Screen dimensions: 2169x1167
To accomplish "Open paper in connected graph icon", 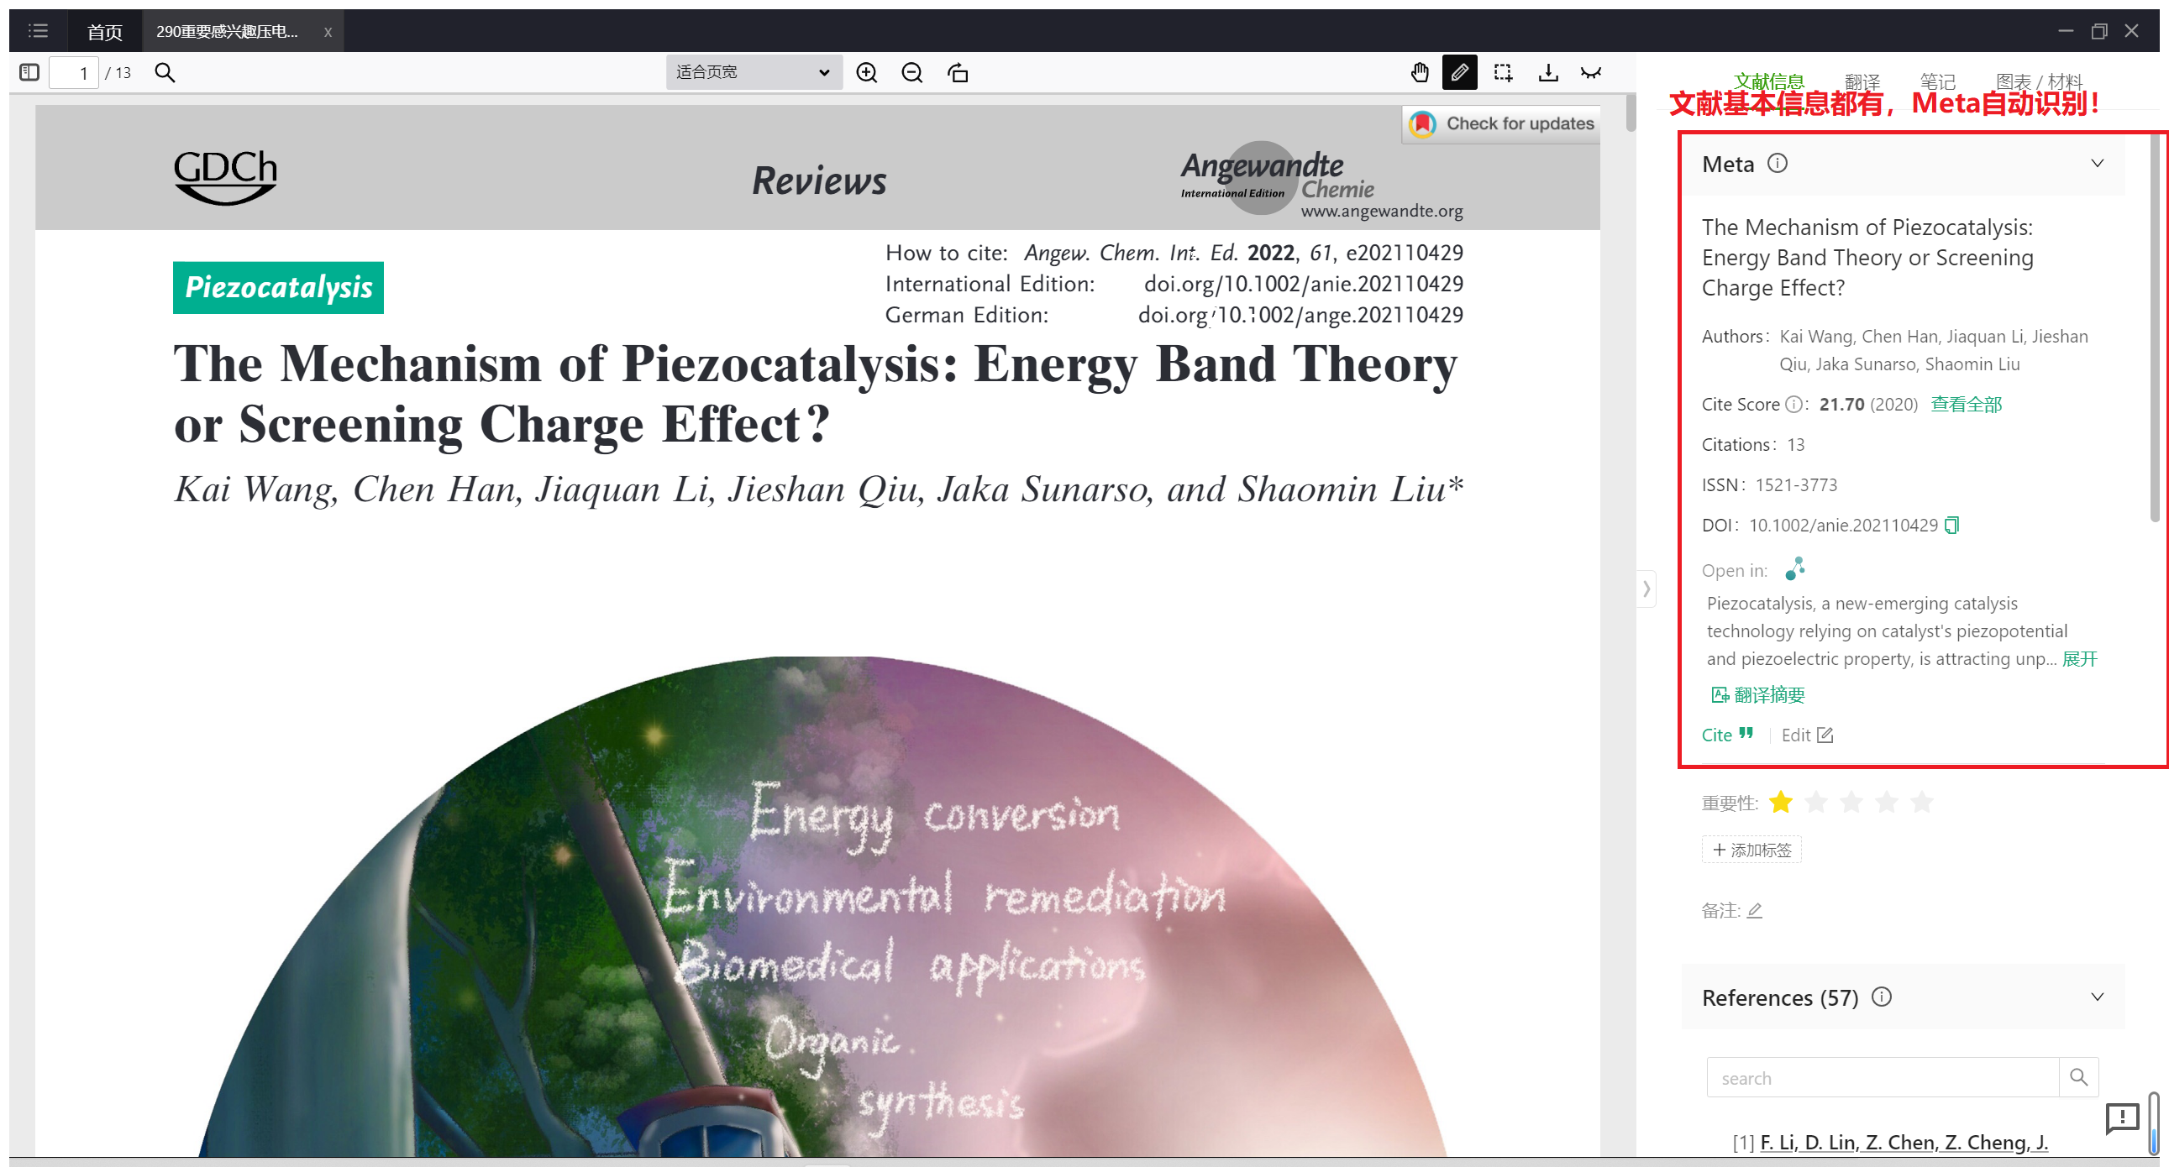I will (1795, 568).
